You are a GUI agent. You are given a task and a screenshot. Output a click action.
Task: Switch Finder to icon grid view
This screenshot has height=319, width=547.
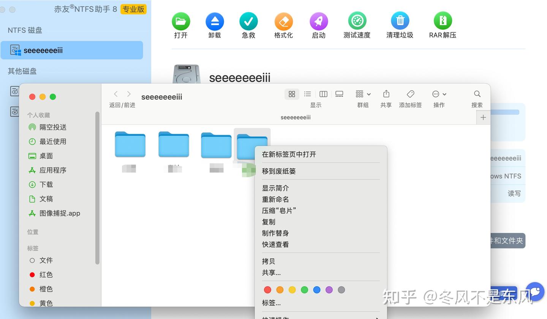tap(292, 94)
